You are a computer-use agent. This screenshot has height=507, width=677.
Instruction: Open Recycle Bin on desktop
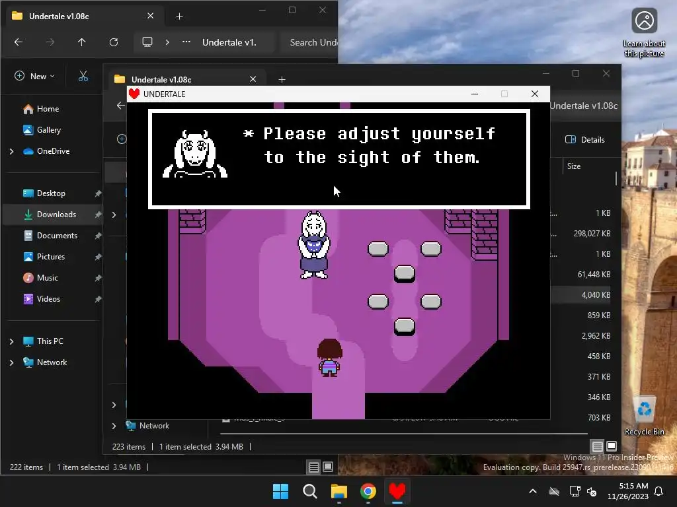coord(644,415)
